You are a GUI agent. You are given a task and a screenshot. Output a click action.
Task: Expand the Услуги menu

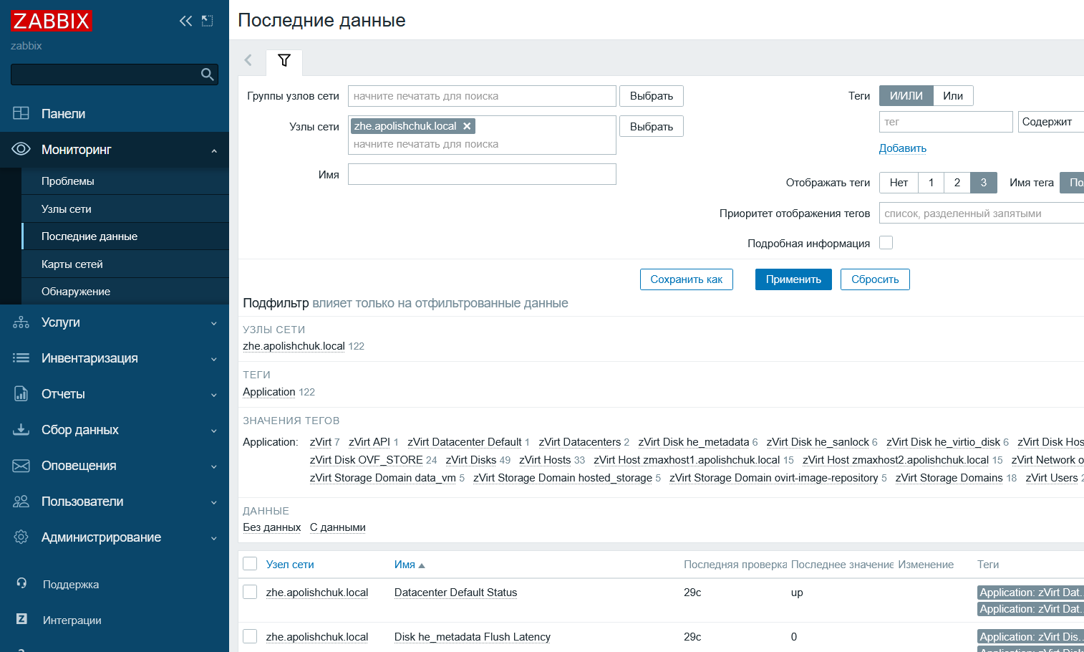(x=214, y=323)
